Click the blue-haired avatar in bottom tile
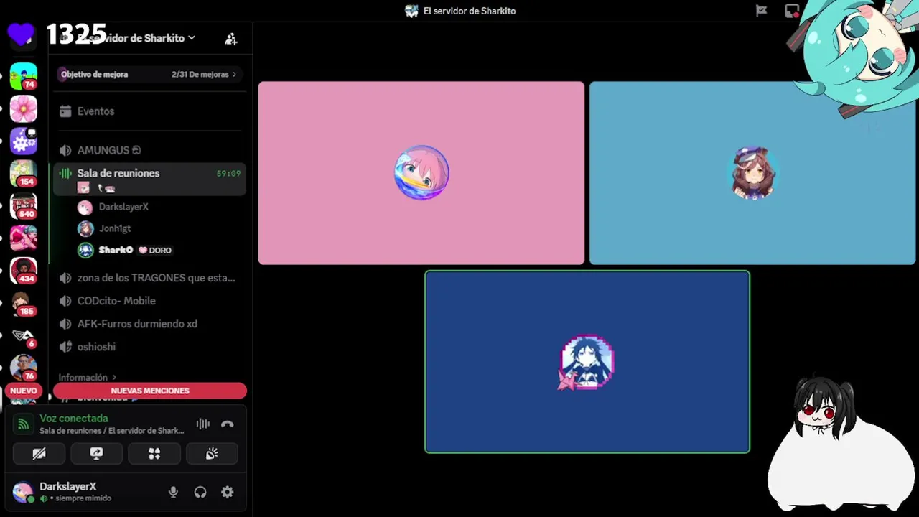919x517 pixels. click(x=587, y=362)
